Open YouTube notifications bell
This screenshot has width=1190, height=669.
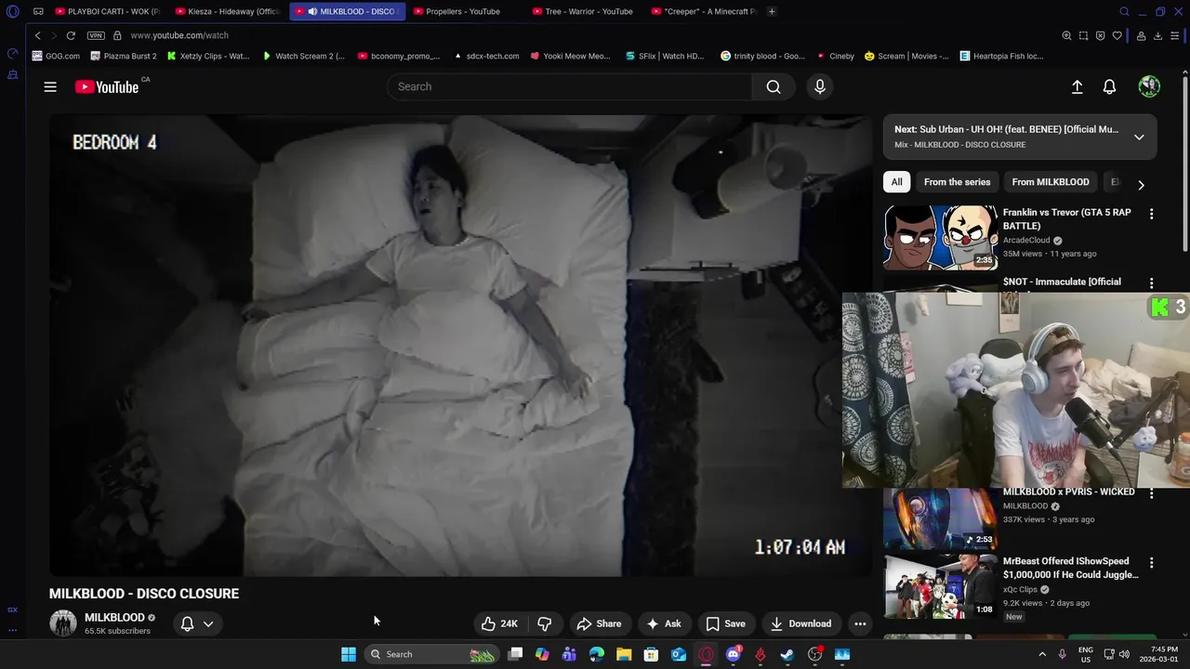(1109, 86)
